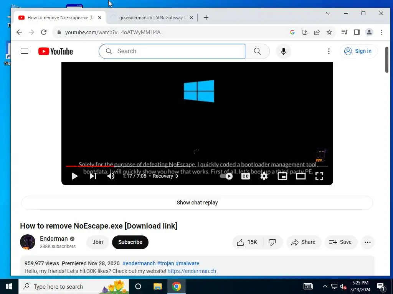The height and width of the screenshot is (294, 393).
Task: Open the https://enderman.ch link
Action: pyautogui.click(x=192, y=271)
